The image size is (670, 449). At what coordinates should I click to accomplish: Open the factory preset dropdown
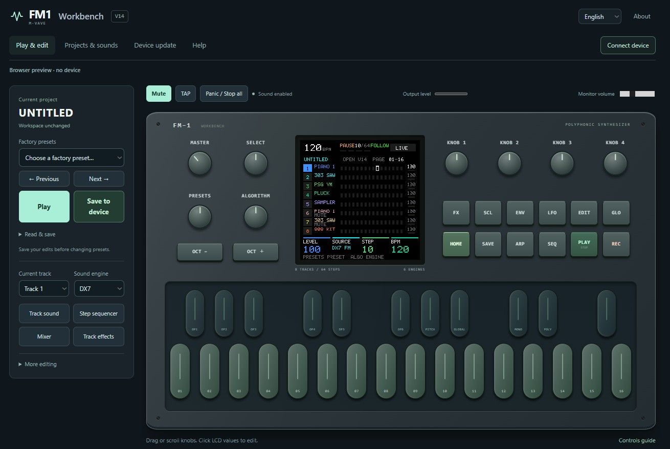(x=72, y=158)
